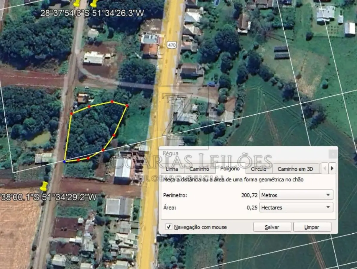This screenshot has height=269, width=357.
Task: Click the route 470 highway shield
Action: [172, 45]
